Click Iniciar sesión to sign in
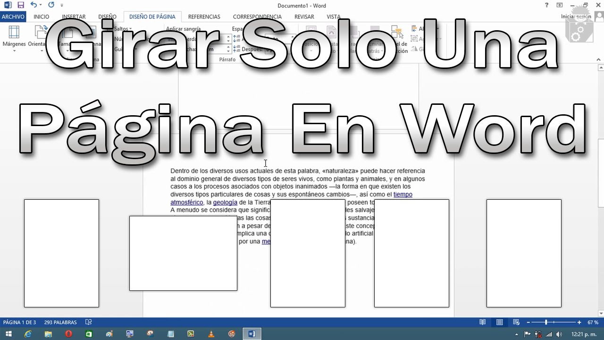 click(576, 17)
